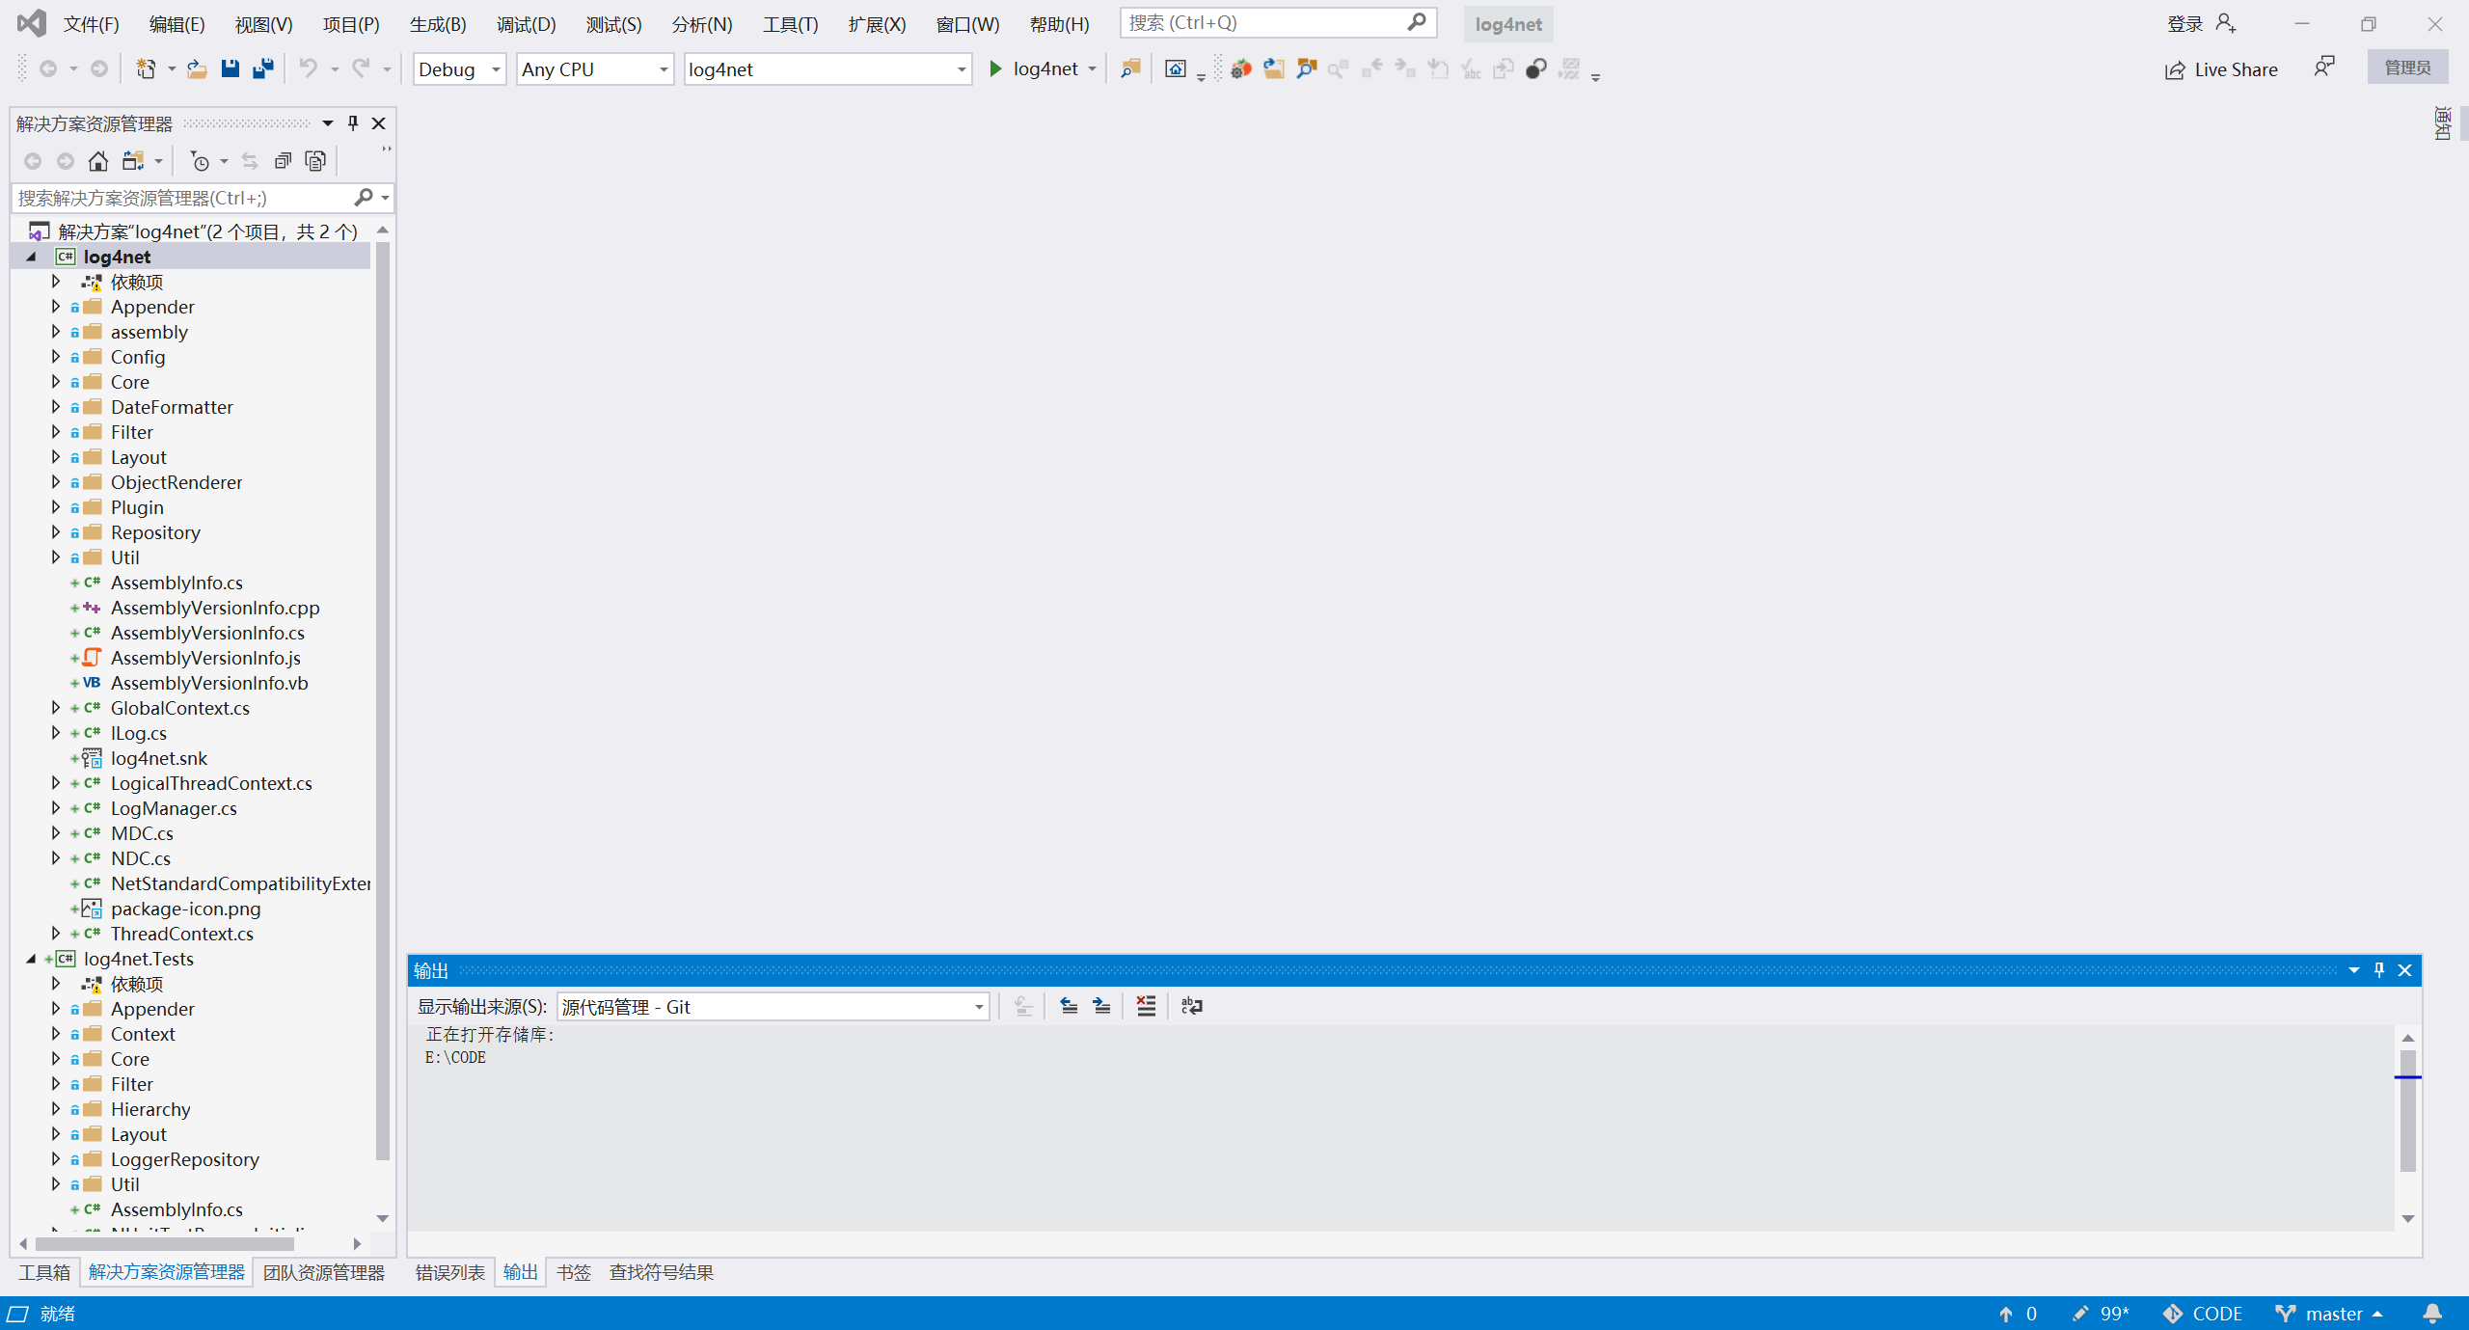Switch to the 团队资源管理器 tab

(324, 1271)
